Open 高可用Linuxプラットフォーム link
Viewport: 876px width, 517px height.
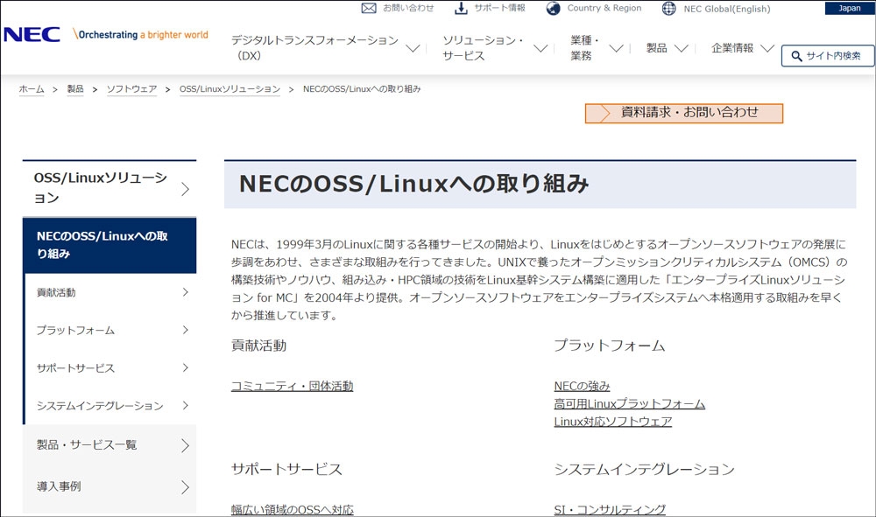point(630,404)
